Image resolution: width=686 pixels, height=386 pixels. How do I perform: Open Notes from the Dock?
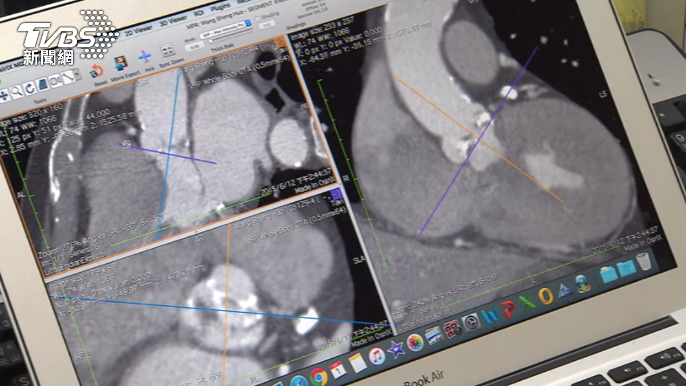point(358,362)
